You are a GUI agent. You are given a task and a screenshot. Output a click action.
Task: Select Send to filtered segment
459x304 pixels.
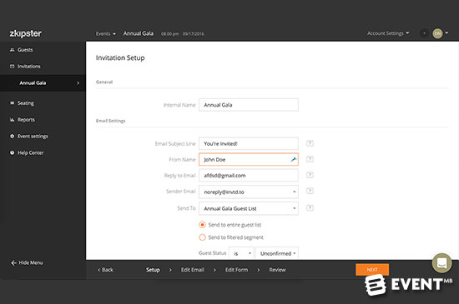pos(202,237)
